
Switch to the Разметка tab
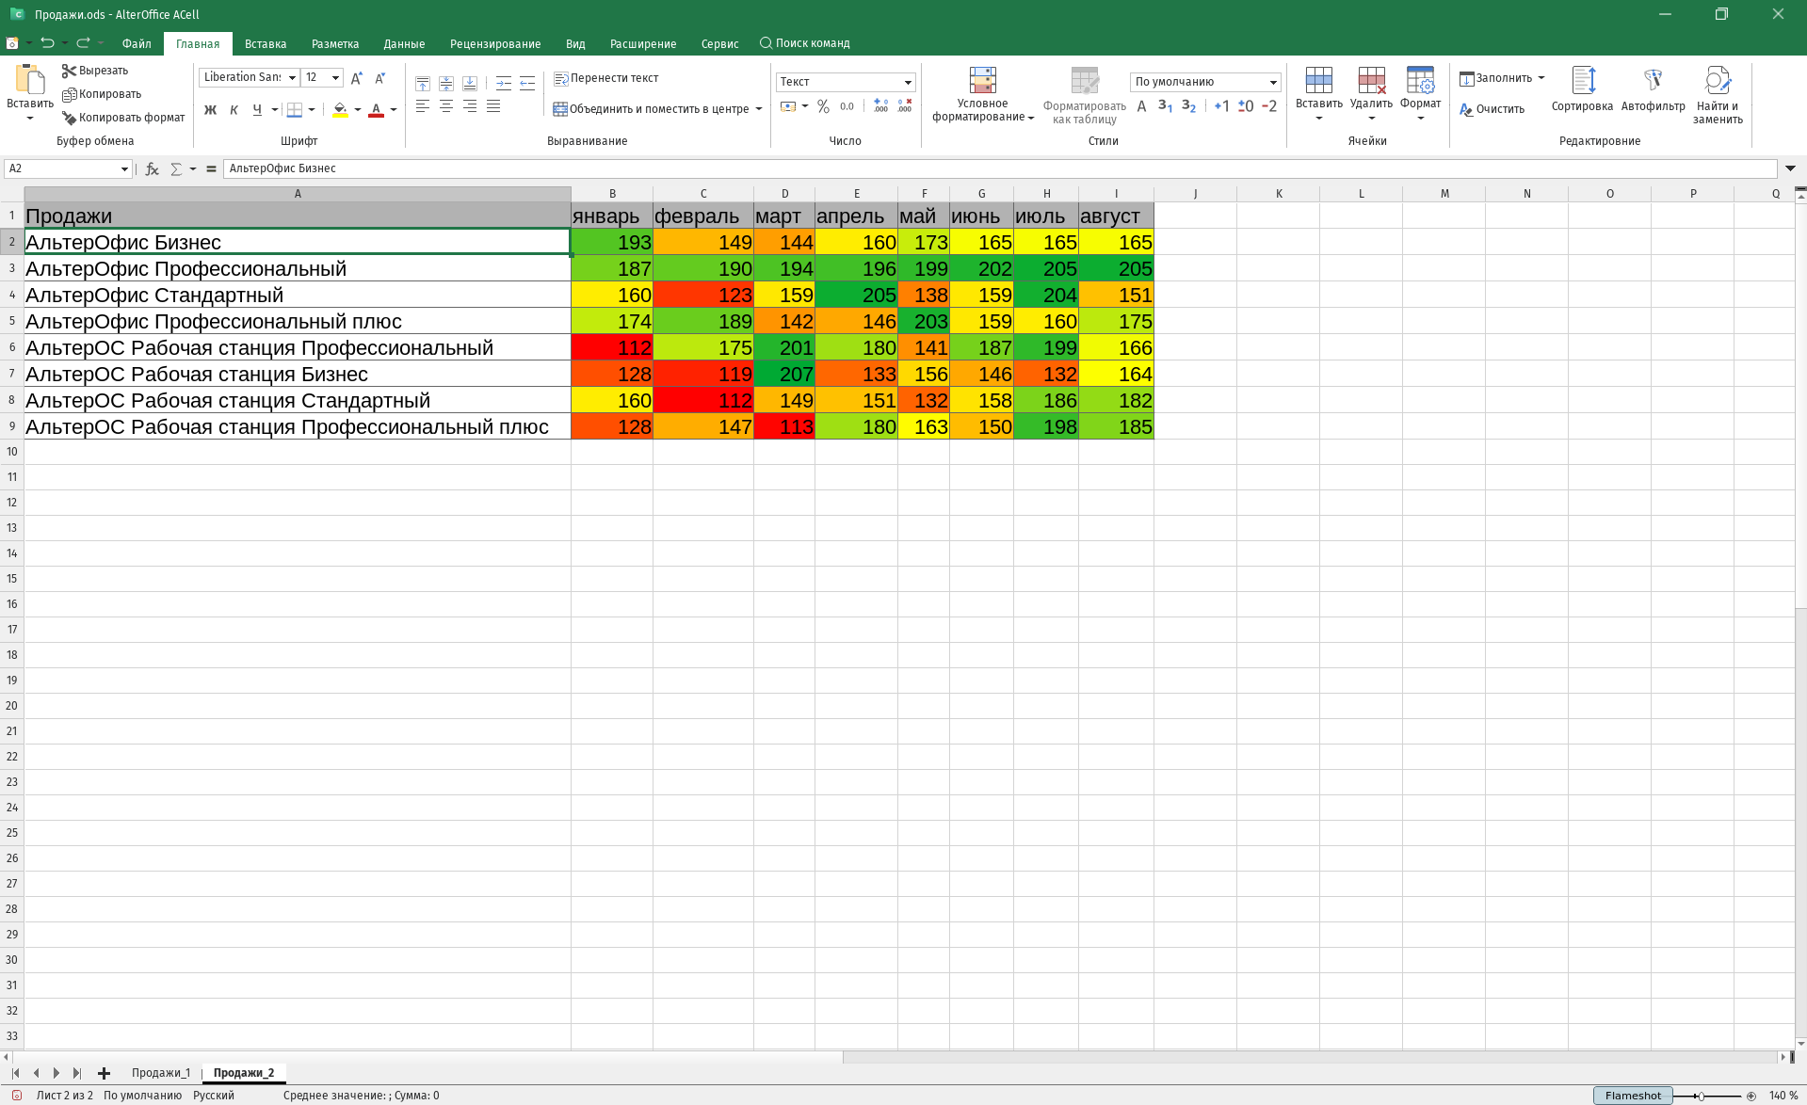tap(335, 43)
